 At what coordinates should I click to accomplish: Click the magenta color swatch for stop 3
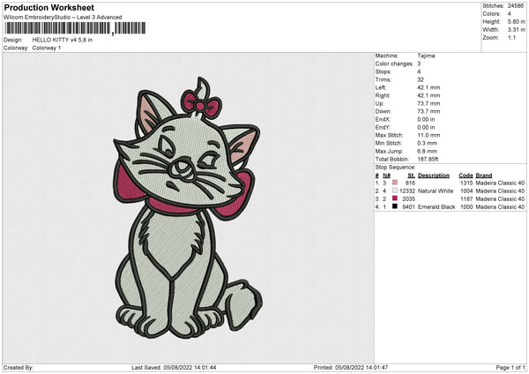tap(395, 198)
